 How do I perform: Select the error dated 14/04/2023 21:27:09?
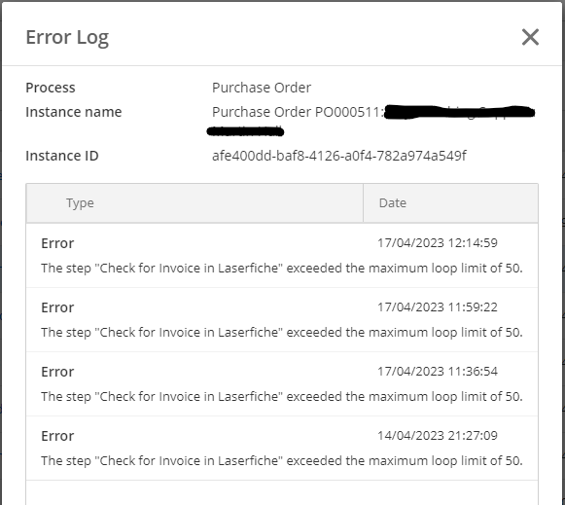point(282,448)
